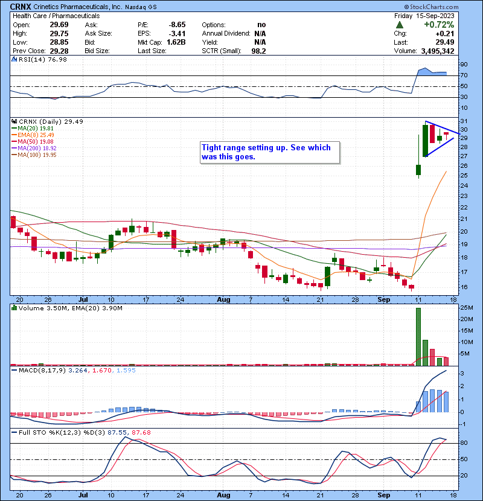Select the date Friday 15-Sep-2023

click(x=424, y=16)
